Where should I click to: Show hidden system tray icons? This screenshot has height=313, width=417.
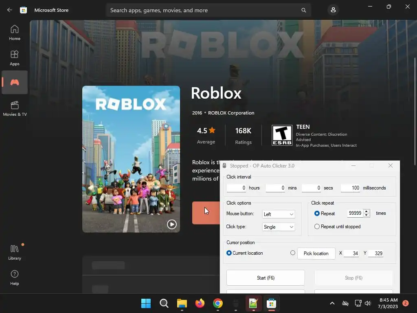(332, 303)
